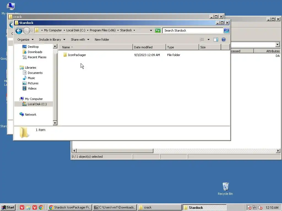Open the Include in library menu
This screenshot has height=211, width=282.
[x=52, y=40]
